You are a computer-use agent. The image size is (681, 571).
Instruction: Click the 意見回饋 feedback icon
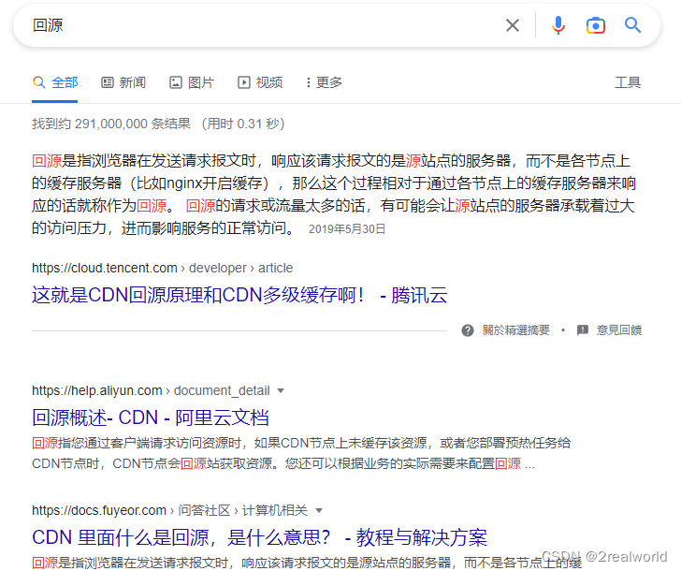pos(583,330)
